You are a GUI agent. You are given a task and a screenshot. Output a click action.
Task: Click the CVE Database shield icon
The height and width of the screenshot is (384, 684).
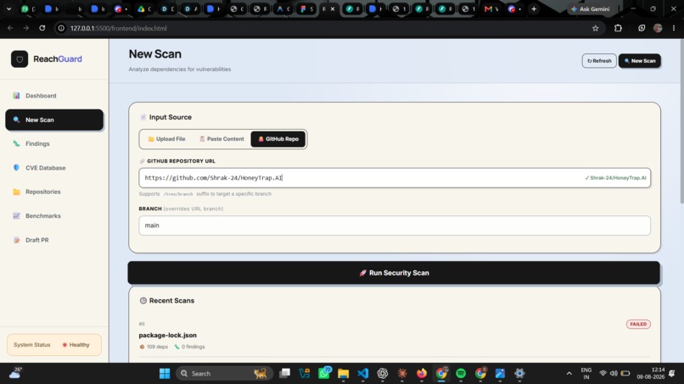(16, 168)
